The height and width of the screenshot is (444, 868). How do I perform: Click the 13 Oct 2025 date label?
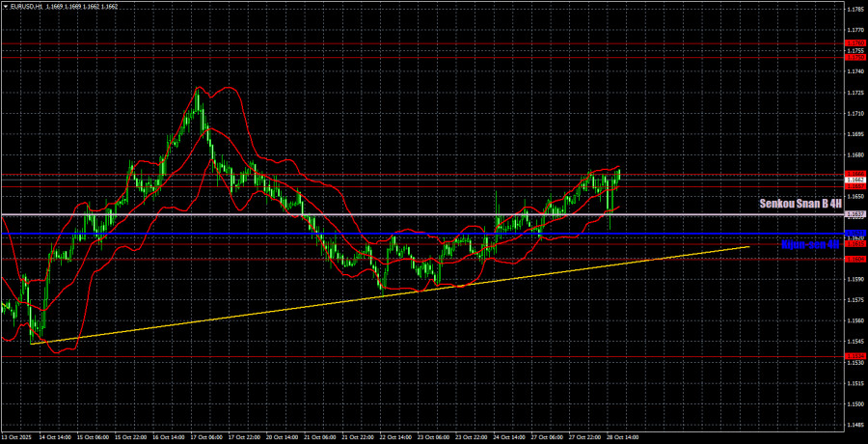coord(14,437)
